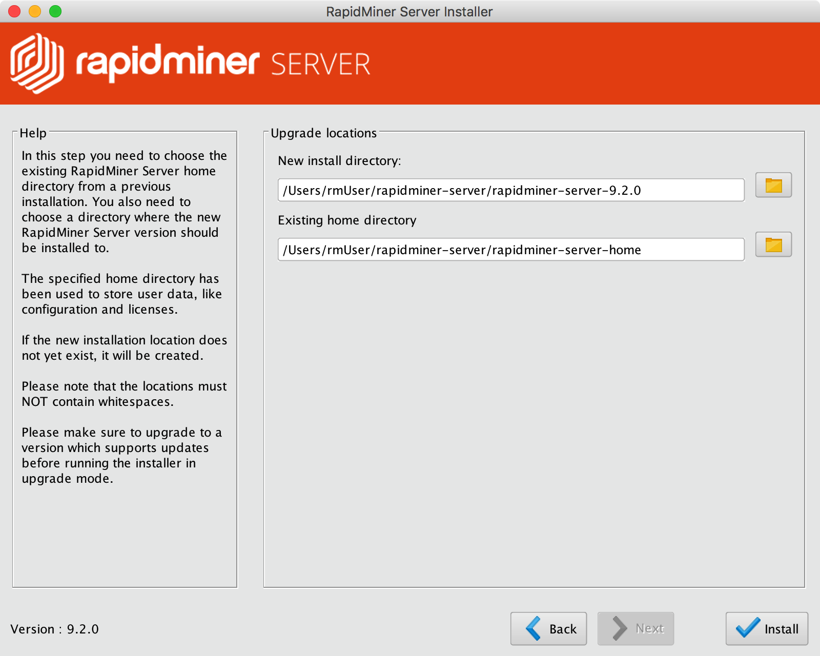
Task: Click the RapidMiner Server Installer title bar
Action: click(409, 11)
